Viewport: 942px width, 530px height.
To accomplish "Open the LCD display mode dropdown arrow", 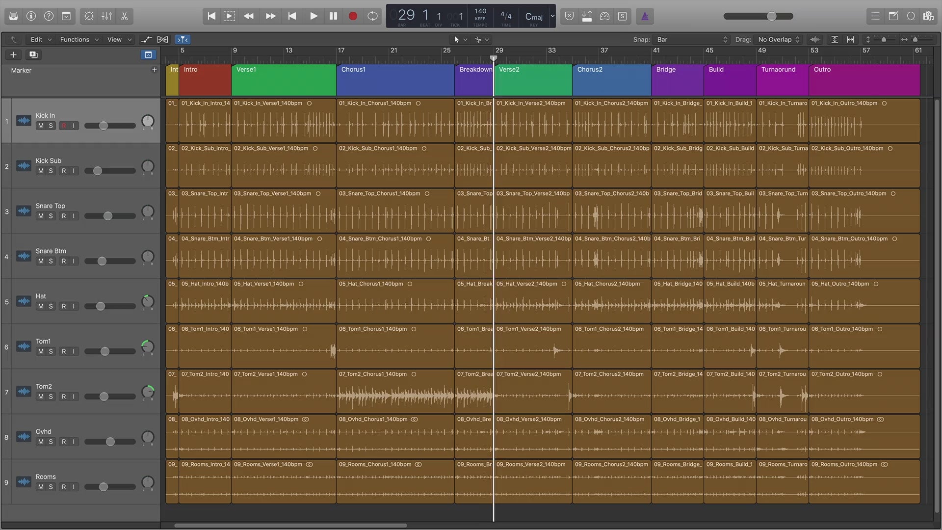I will click(x=552, y=16).
